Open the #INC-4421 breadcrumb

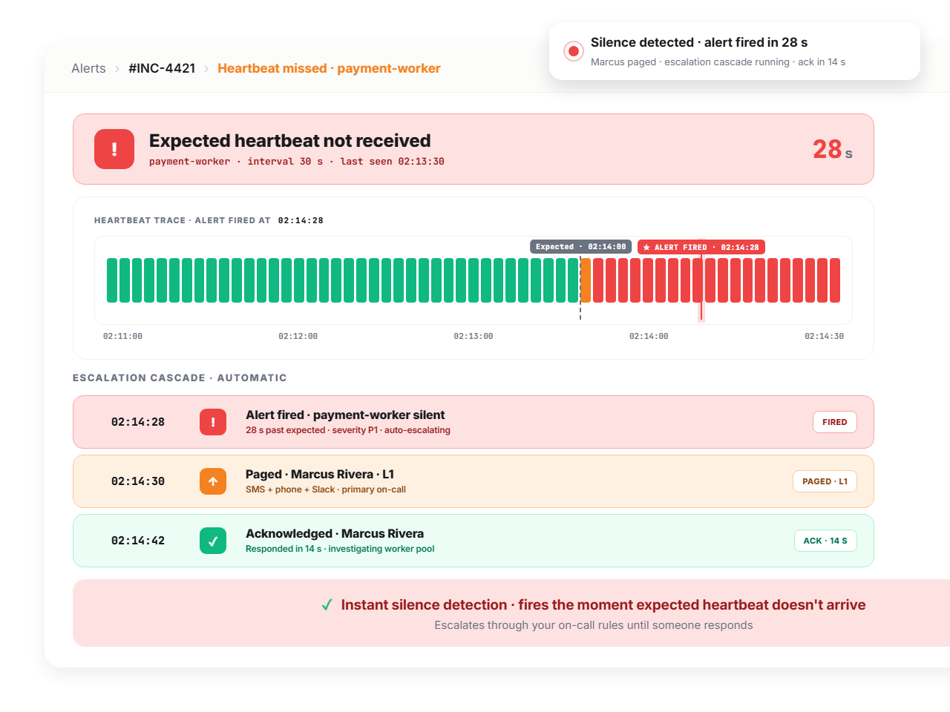coord(162,68)
